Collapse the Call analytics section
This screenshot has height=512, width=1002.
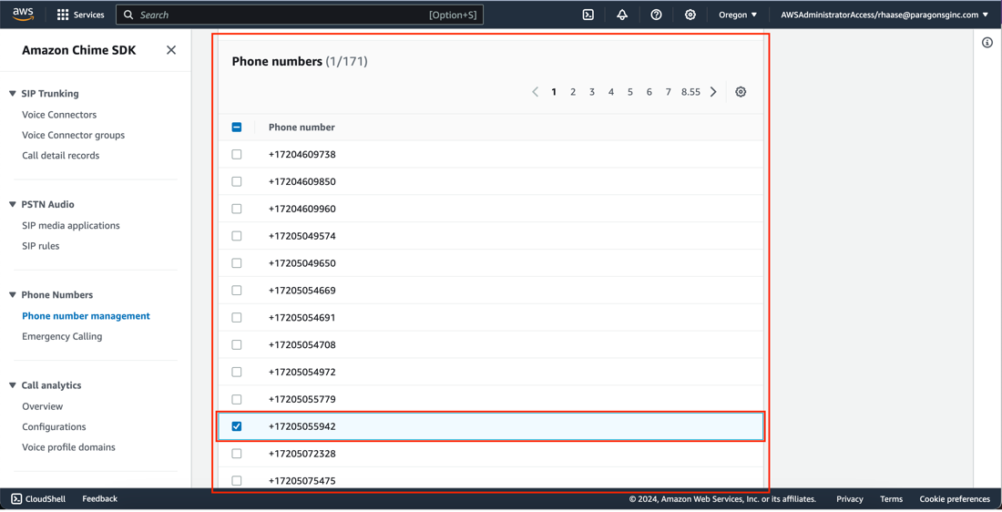(x=12, y=385)
